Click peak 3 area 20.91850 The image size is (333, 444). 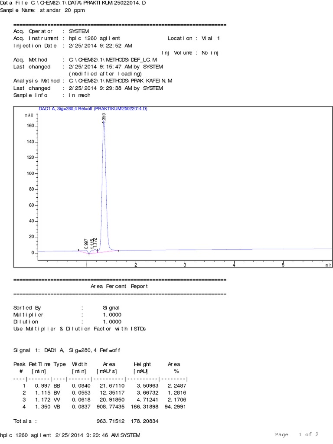point(112,400)
